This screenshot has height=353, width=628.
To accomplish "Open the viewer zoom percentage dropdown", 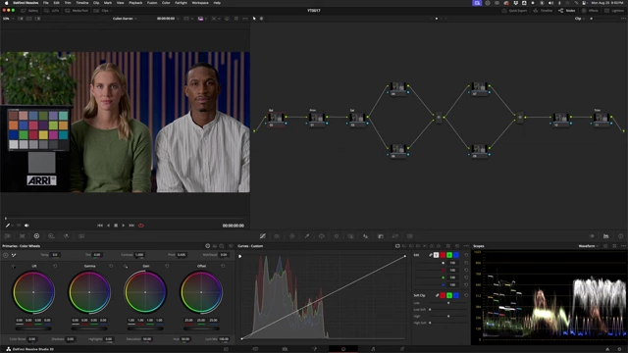I will [x=8, y=19].
